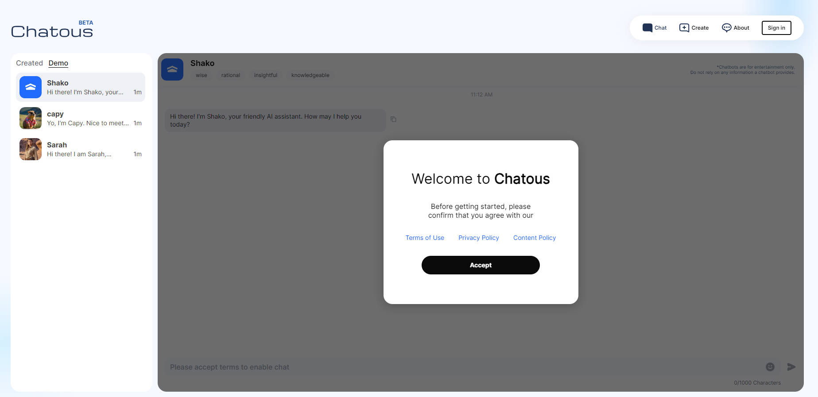Select capy's avatar thumbnail
This screenshot has width=818, height=397.
coord(31,118)
